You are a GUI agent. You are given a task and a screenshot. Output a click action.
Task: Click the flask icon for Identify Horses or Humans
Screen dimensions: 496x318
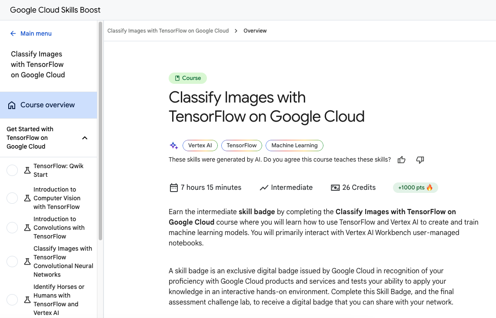(x=27, y=300)
